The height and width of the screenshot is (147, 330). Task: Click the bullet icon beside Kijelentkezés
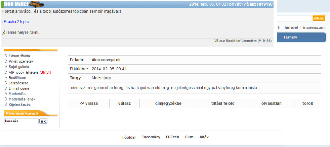5,104
